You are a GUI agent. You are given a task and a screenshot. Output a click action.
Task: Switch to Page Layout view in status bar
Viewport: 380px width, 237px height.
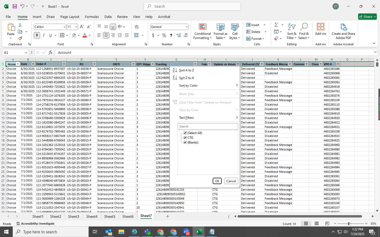point(316,224)
